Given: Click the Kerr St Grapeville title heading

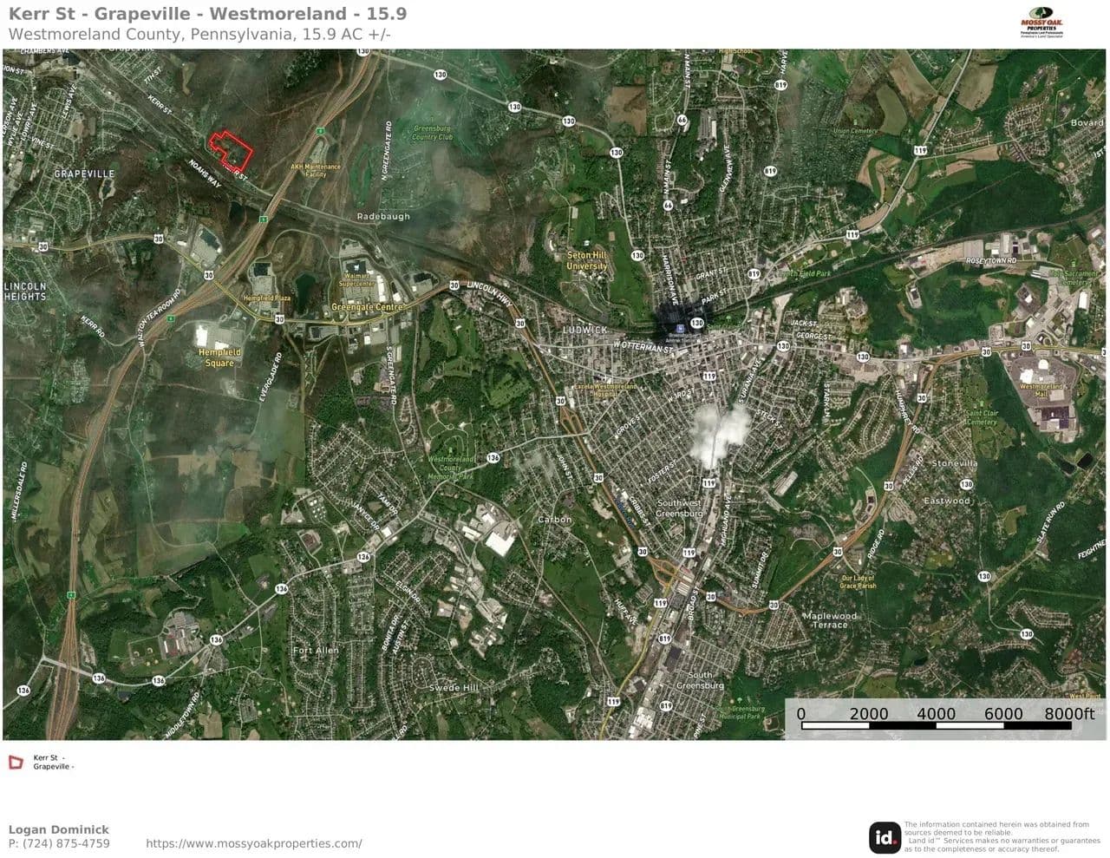Looking at the screenshot, I should 207,14.
